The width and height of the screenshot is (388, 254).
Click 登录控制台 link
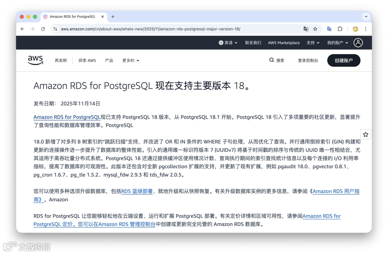308,60
